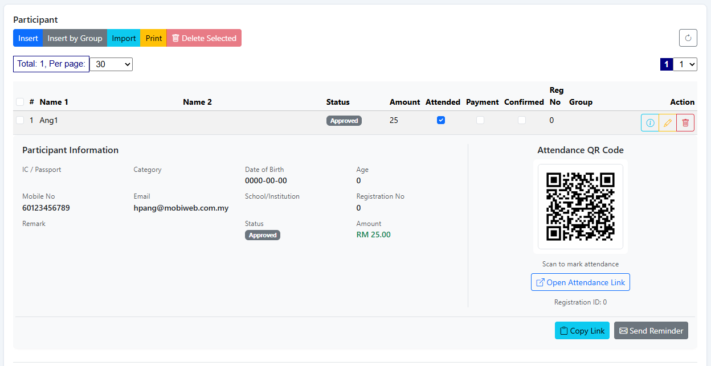Click the Status column header
Screen dimensions: 711x366
[338, 102]
